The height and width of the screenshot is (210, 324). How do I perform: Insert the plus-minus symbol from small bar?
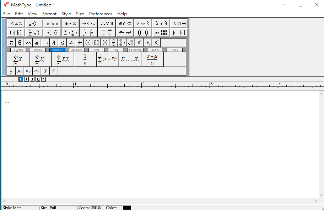(x=79, y=43)
